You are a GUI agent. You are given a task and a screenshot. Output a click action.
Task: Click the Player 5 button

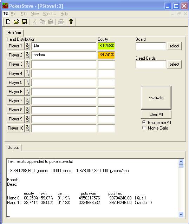[x=15, y=83]
